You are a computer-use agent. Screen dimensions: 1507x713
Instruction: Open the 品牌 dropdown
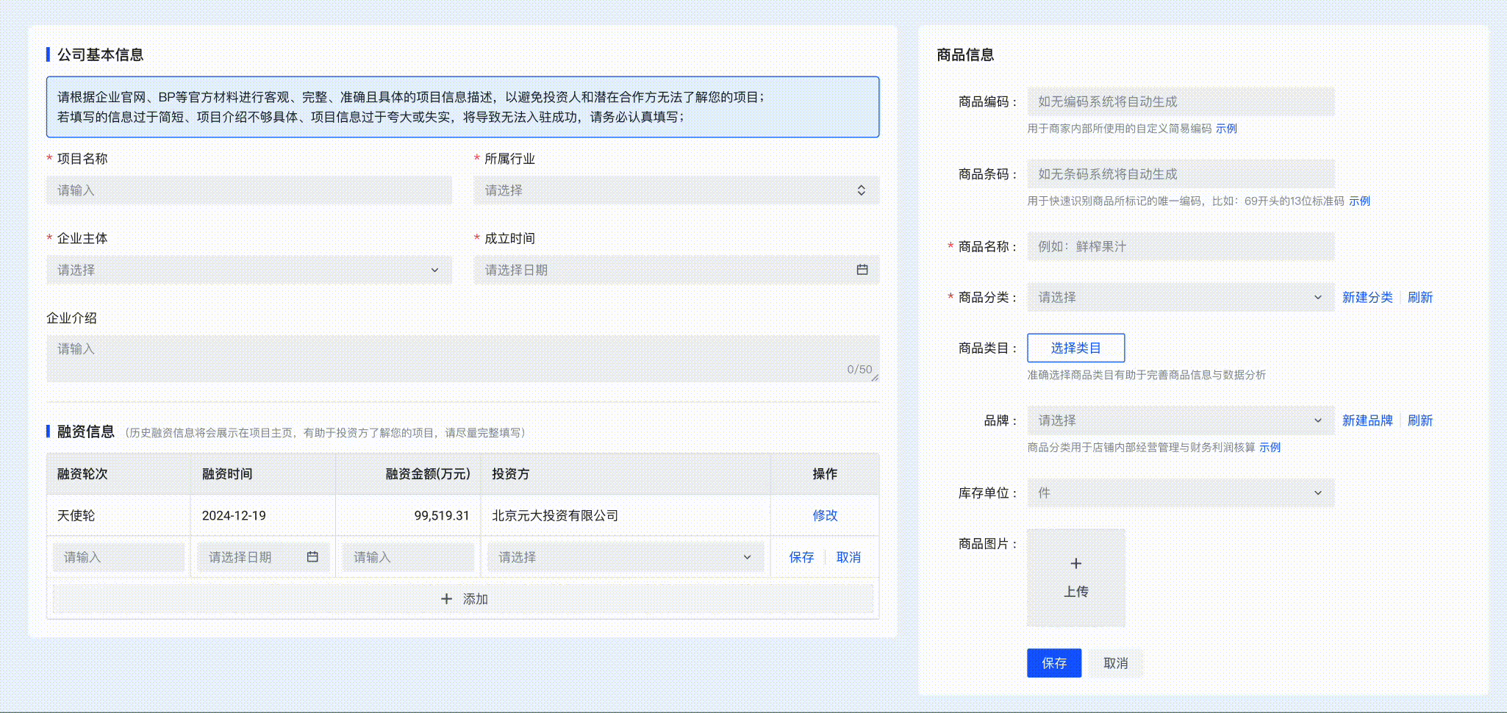[1180, 420]
